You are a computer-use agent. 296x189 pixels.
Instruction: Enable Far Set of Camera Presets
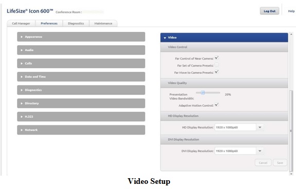(x=217, y=65)
